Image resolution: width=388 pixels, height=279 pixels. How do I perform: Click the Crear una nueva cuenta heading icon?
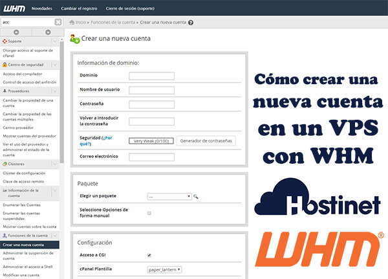coord(75,39)
